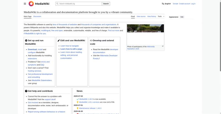Open thousands of companies and organisations link
The height and width of the screenshot is (114, 221).
coord(99,25)
